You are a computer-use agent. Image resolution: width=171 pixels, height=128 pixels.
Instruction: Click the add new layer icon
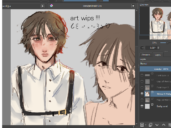(x=142, y=125)
